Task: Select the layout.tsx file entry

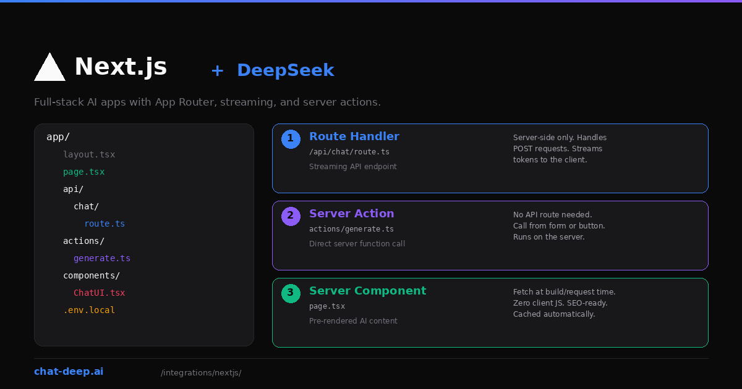Action: pos(89,154)
